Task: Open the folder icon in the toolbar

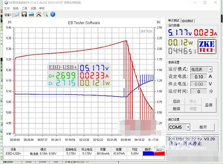Action: coord(17,14)
